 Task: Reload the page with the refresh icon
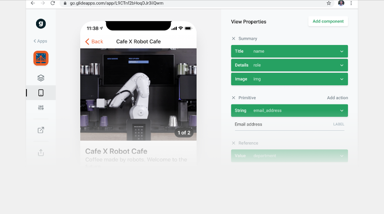tap(53, 3)
